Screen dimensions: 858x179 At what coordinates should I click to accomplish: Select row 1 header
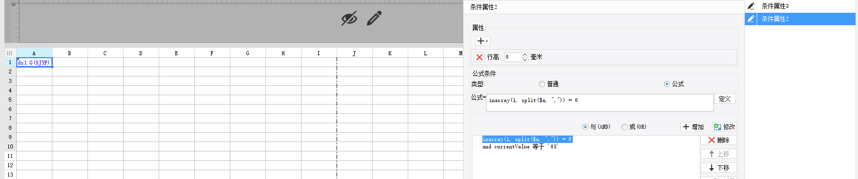pyautogui.click(x=10, y=63)
